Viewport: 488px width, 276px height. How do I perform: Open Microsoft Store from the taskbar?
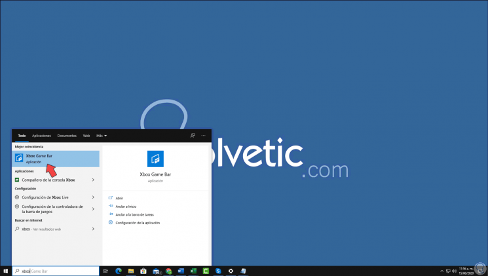coord(143,271)
